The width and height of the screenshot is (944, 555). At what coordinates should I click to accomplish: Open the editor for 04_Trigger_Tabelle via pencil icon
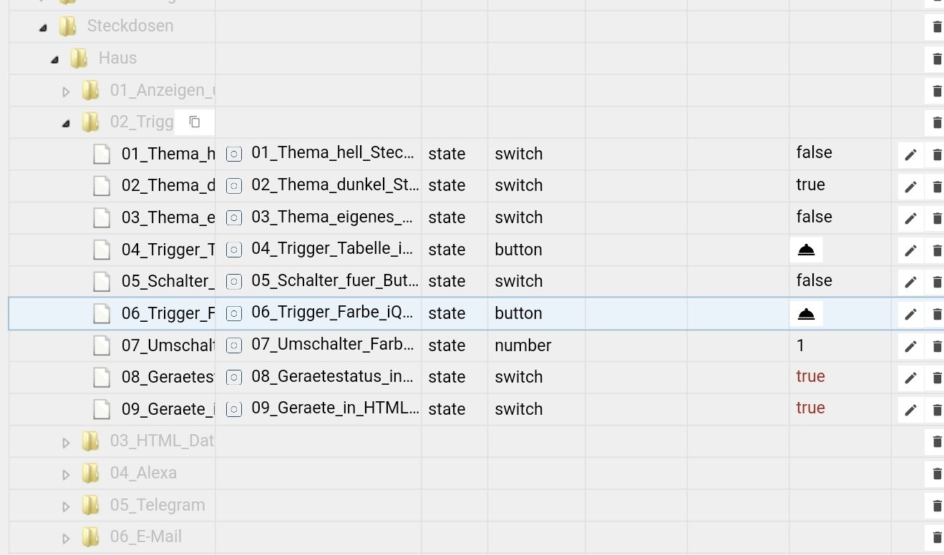[910, 250]
